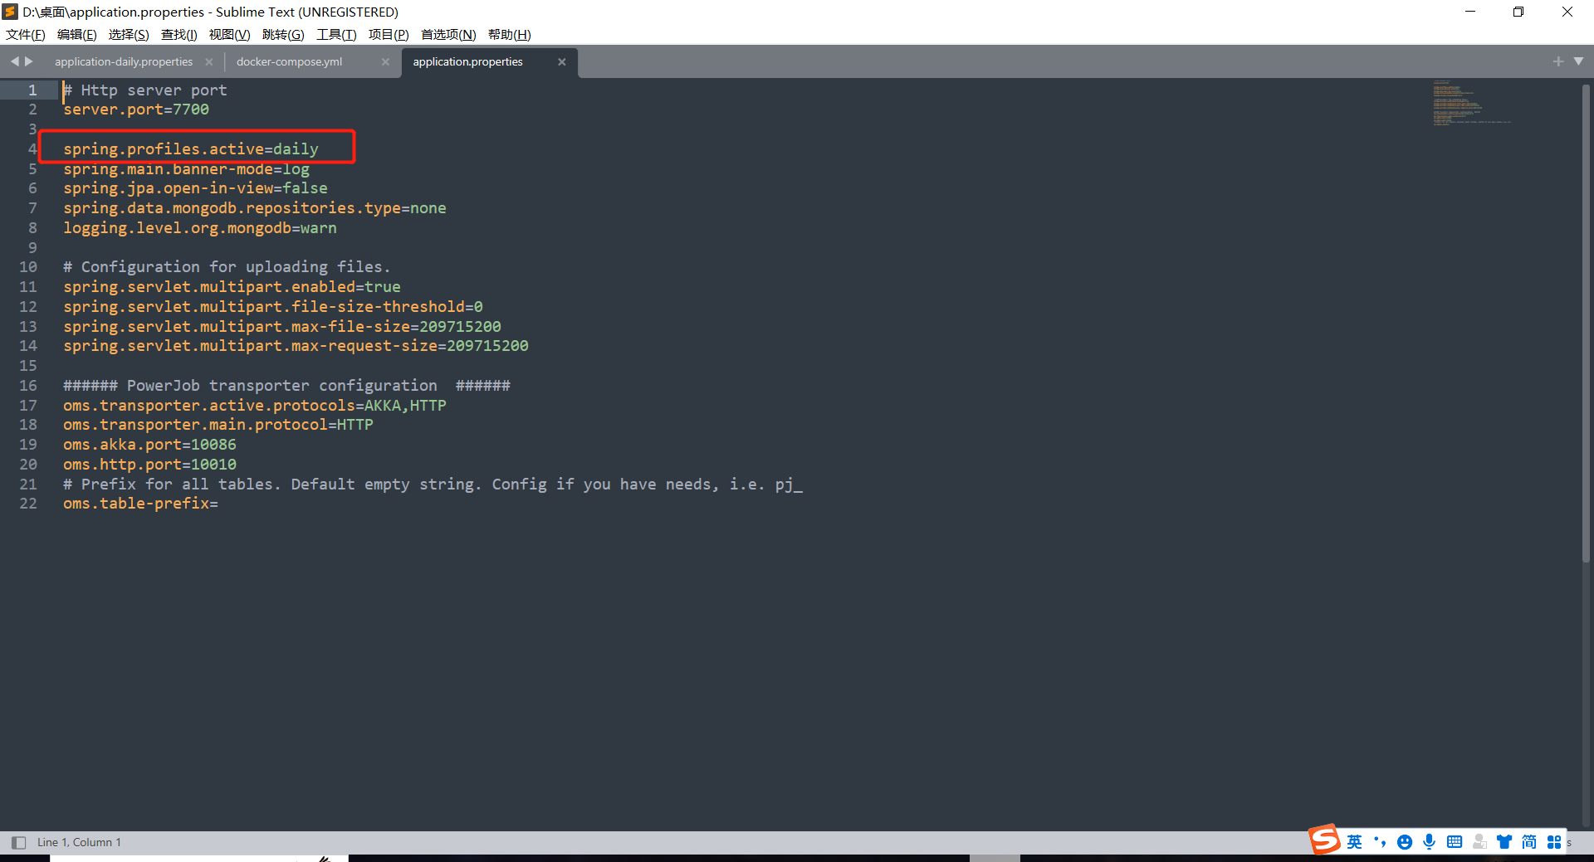Toggle the 英 Chinese/English input mode
Image resolution: width=1594 pixels, height=862 pixels.
click(x=1354, y=842)
